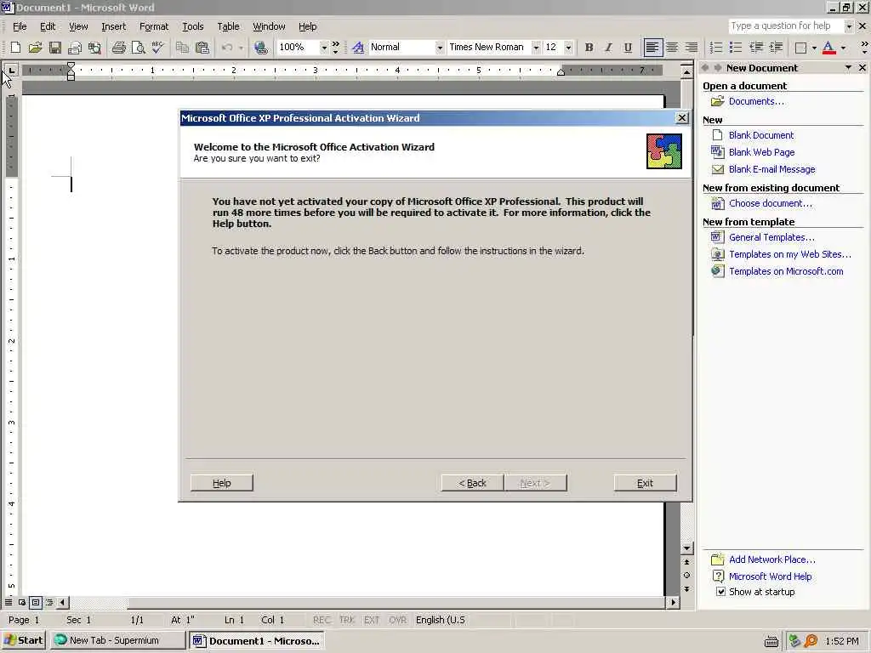
Task: Toggle Bold formatting
Action: click(x=589, y=48)
